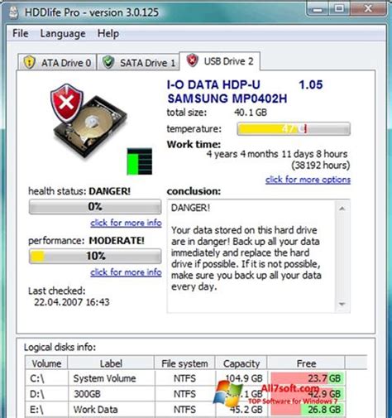The height and width of the screenshot is (418, 392).
Task: Click the conclusion text box
Action: click(x=258, y=256)
